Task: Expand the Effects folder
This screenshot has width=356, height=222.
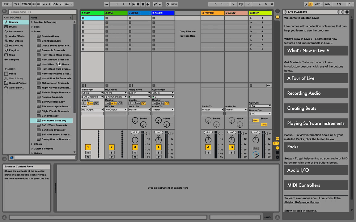Action: pyautogui.click(x=32, y=144)
